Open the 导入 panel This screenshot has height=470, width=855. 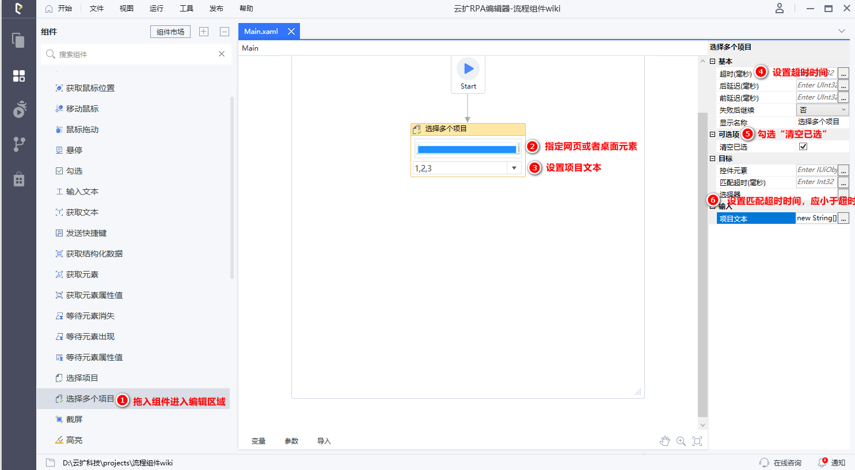[x=324, y=441]
